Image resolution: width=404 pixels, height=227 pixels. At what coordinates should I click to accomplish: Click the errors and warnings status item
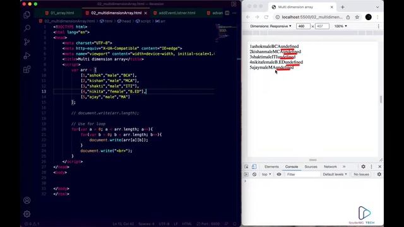(x=32, y=224)
